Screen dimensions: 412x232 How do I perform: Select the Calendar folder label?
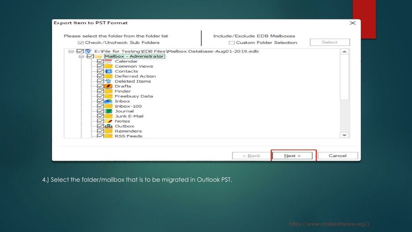pyautogui.click(x=126, y=61)
